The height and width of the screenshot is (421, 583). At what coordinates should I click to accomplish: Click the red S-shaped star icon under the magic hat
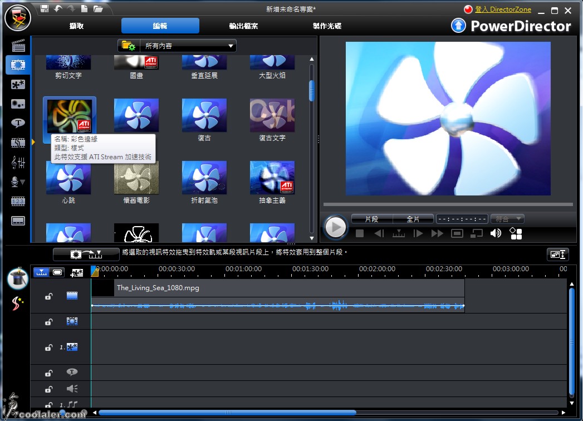point(17,303)
